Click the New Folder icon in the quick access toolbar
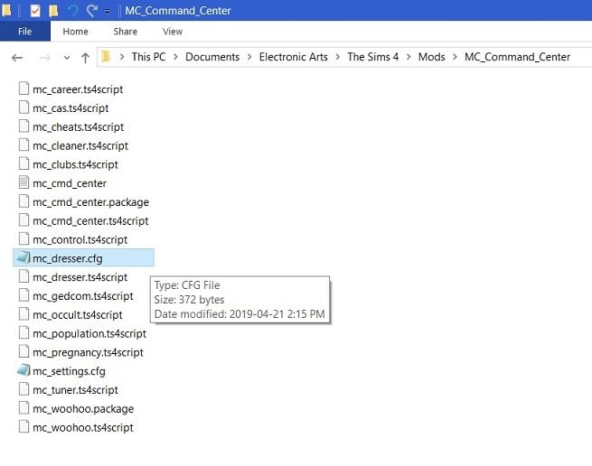 pyautogui.click(x=53, y=11)
